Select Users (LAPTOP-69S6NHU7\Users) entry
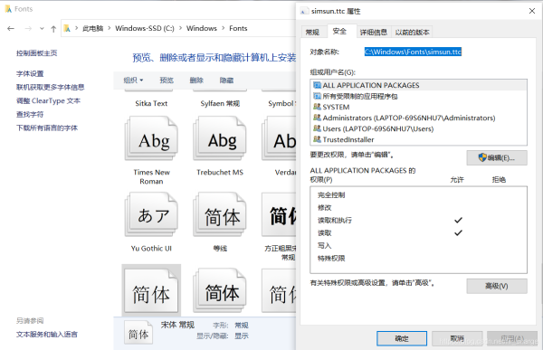This screenshot has height=350, width=543. coord(418,128)
